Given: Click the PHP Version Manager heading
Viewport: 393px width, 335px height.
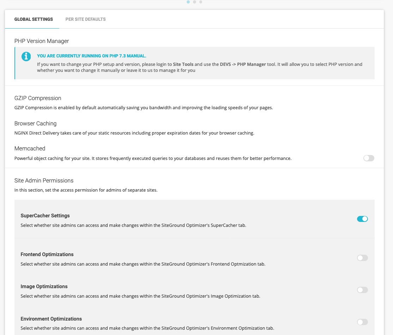Looking at the screenshot, I should click(x=42, y=41).
